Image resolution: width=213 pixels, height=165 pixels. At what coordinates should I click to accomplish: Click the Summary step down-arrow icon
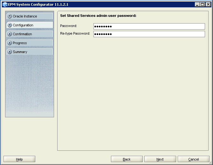click(x=10, y=52)
